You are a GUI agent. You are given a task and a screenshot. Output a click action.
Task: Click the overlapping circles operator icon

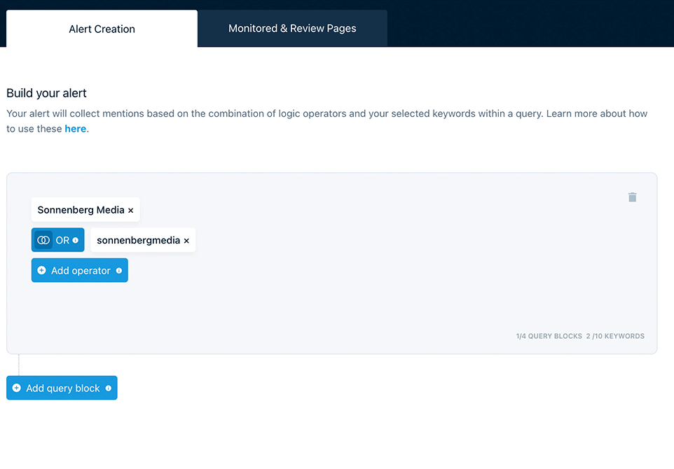point(43,240)
